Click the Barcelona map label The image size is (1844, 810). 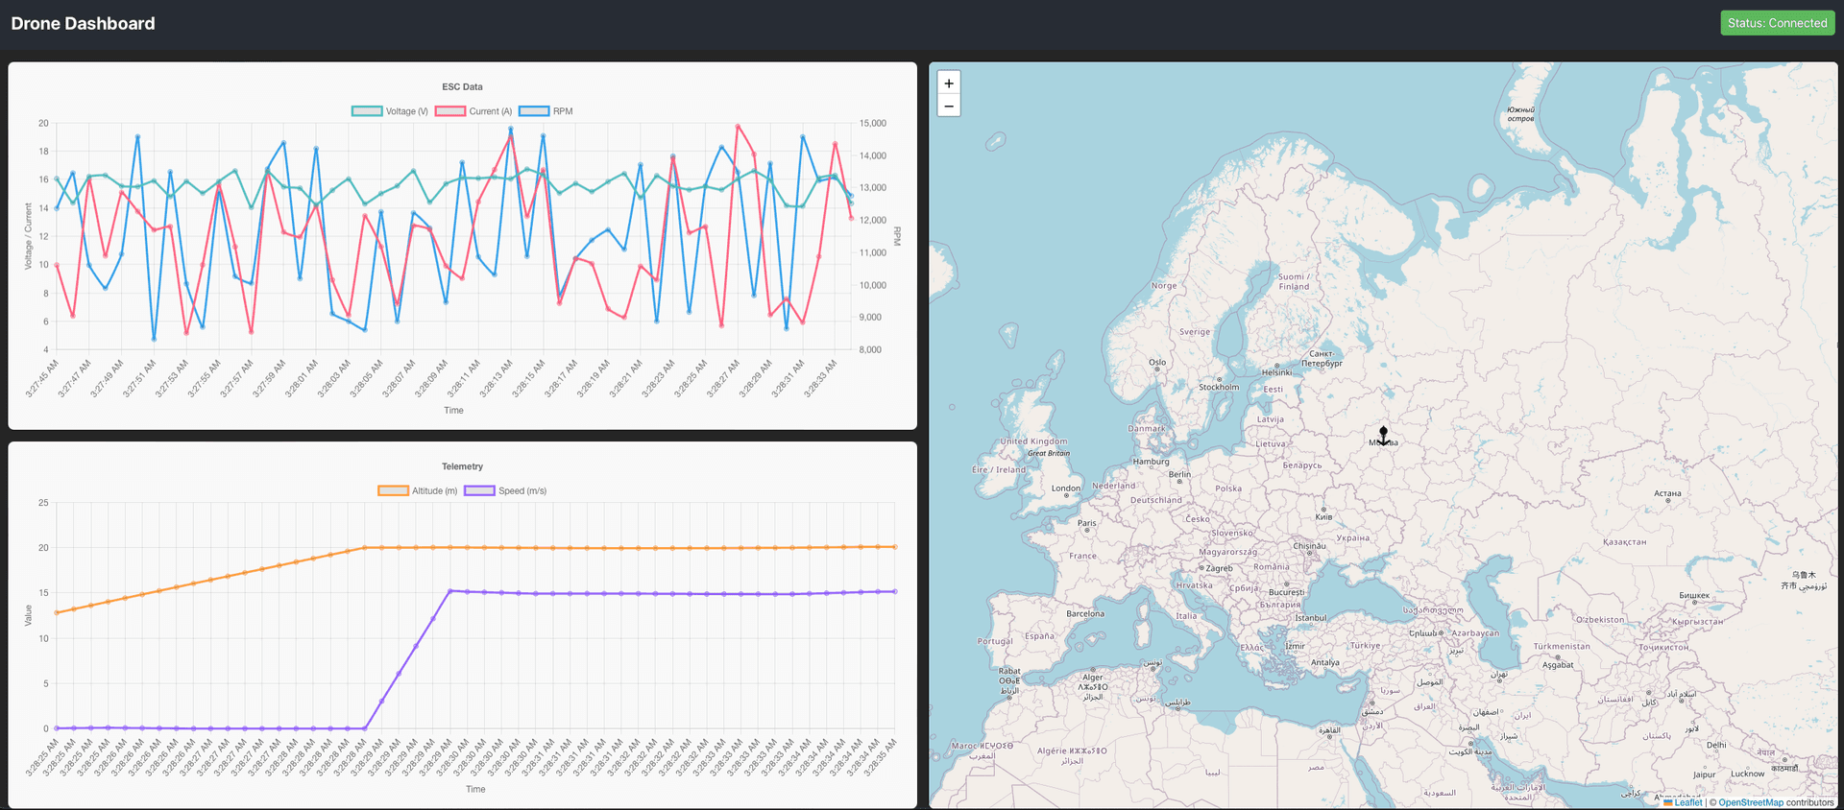point(1085,613)
